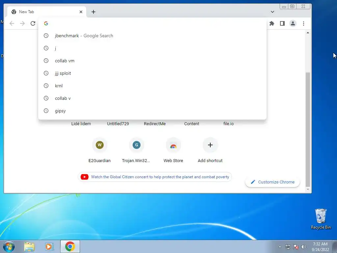Open the E2Guardian shortcut icon
This screenshot has height=253, width=337.
[x=99, y=145]
